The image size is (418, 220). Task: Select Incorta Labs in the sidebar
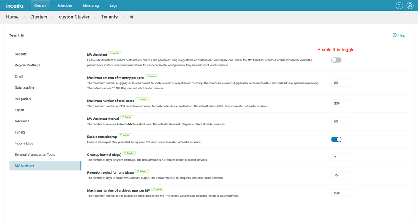point(24,144)
